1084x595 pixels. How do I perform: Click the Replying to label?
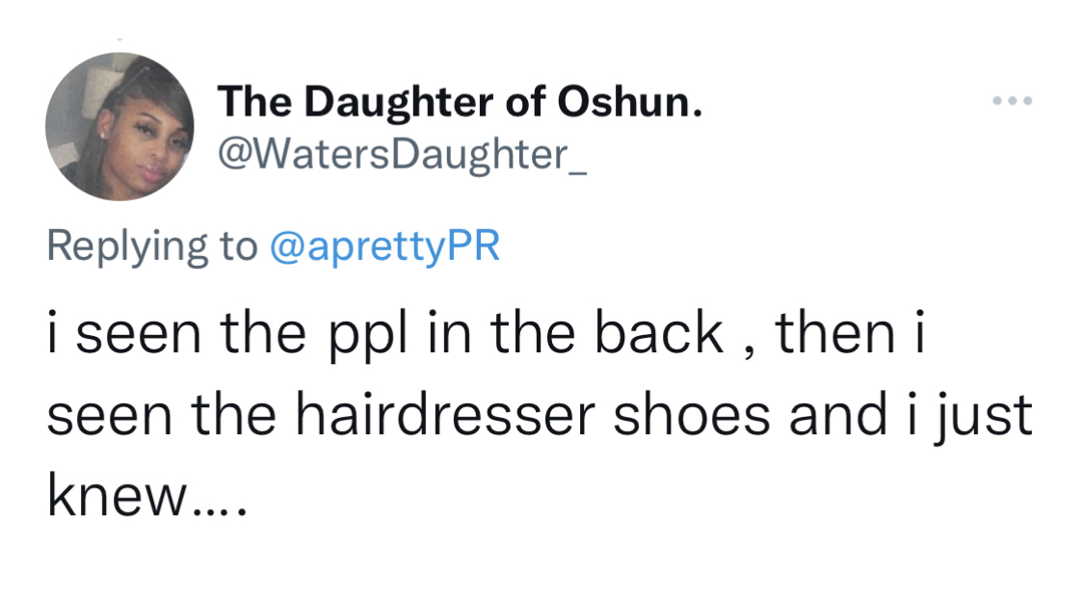click(152, 246)
